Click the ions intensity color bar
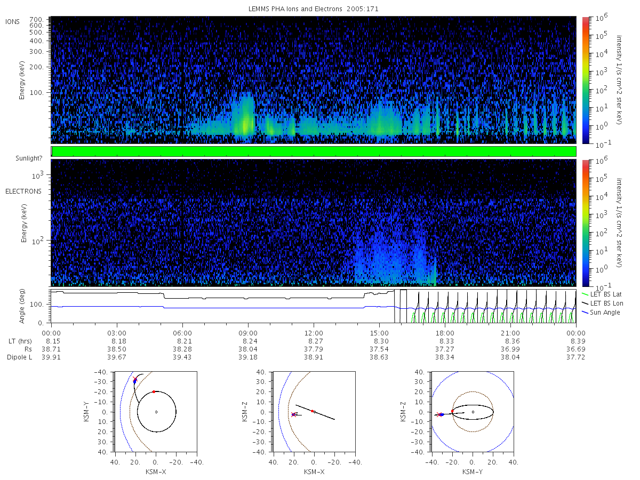The height and width of the screenshot is (480, 640). point(585,80)
